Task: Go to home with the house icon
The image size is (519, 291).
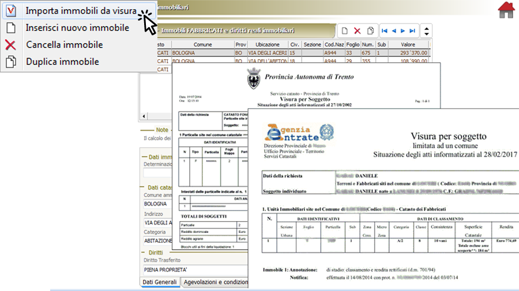Action: click(x=506, y=10)
